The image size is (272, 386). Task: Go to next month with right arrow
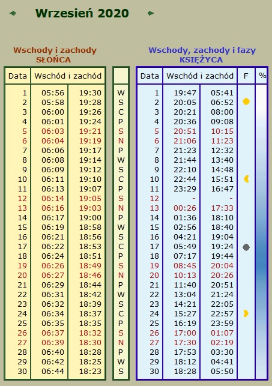[151, 13]
